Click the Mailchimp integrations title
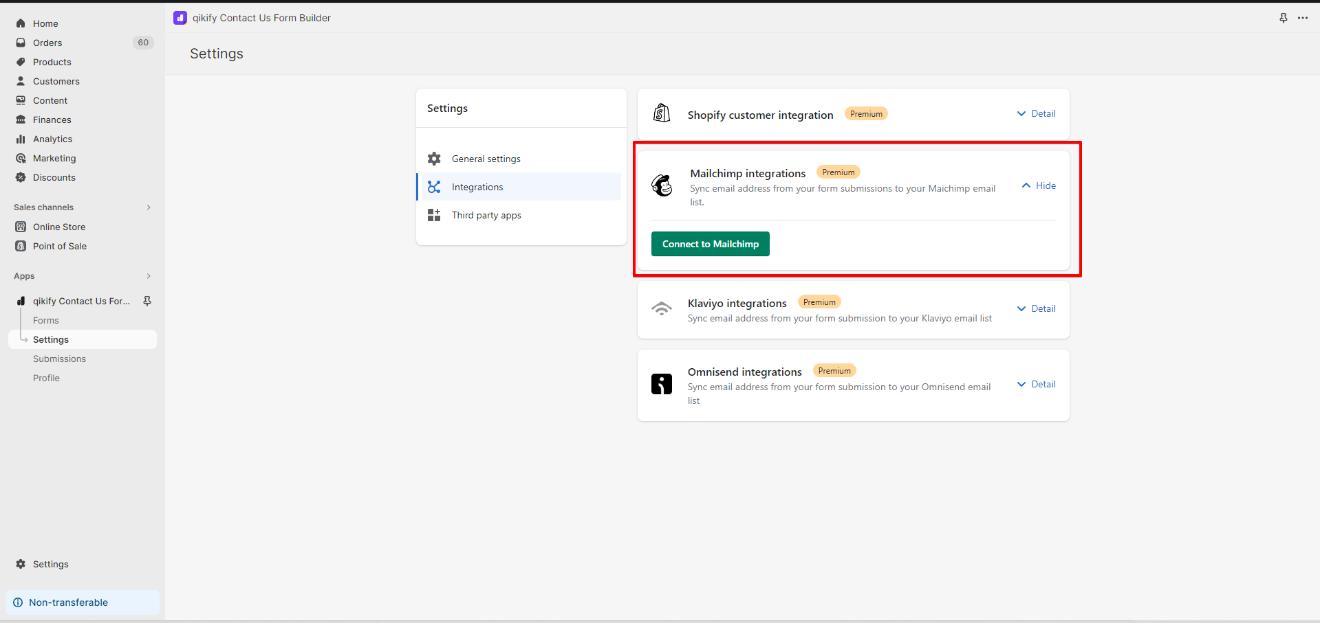The width and height of the screenshot is (1320, 623). pyautogui.click(x=748, y=173)
